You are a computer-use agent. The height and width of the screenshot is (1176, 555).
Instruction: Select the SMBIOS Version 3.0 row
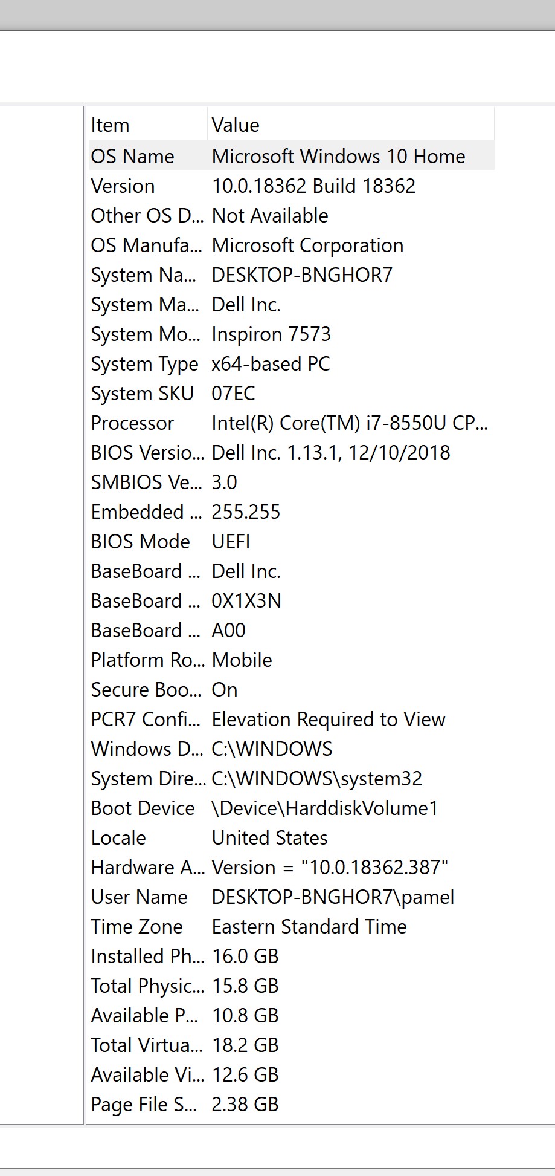[292, 482]
